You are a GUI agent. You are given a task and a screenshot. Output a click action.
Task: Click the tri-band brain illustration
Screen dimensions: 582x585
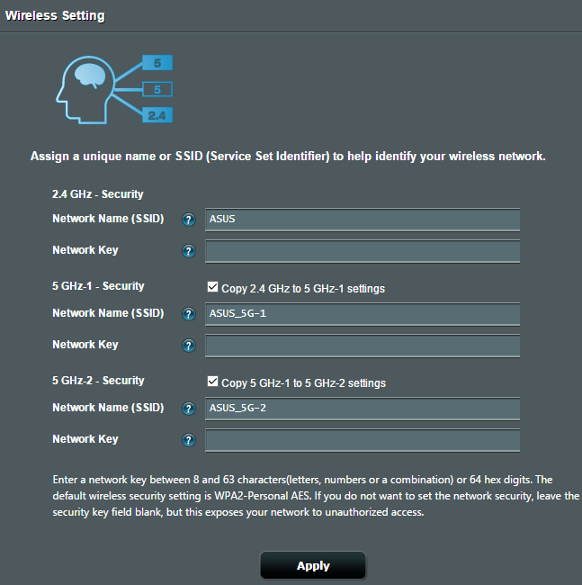click(114, 89)
